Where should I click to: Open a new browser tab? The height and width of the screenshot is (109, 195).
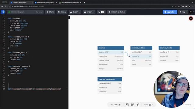84,3
